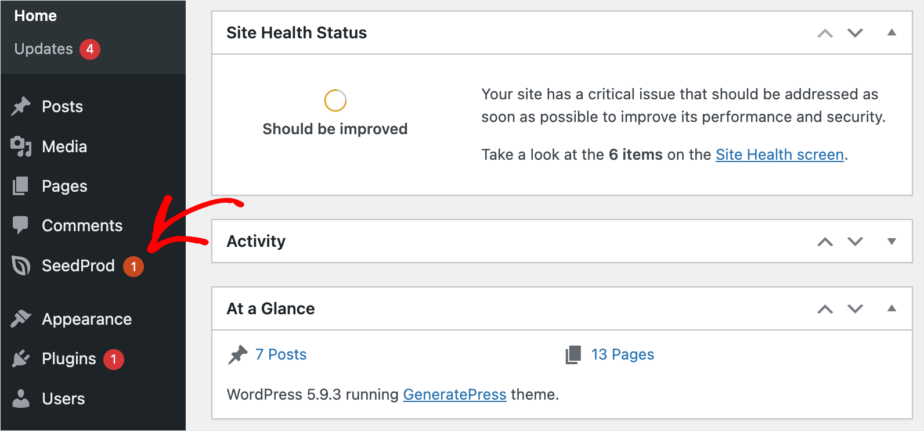Click the Posts pushpin icon in sidebar
This screenshot has width=924, height=431.
tap(21, 106)
